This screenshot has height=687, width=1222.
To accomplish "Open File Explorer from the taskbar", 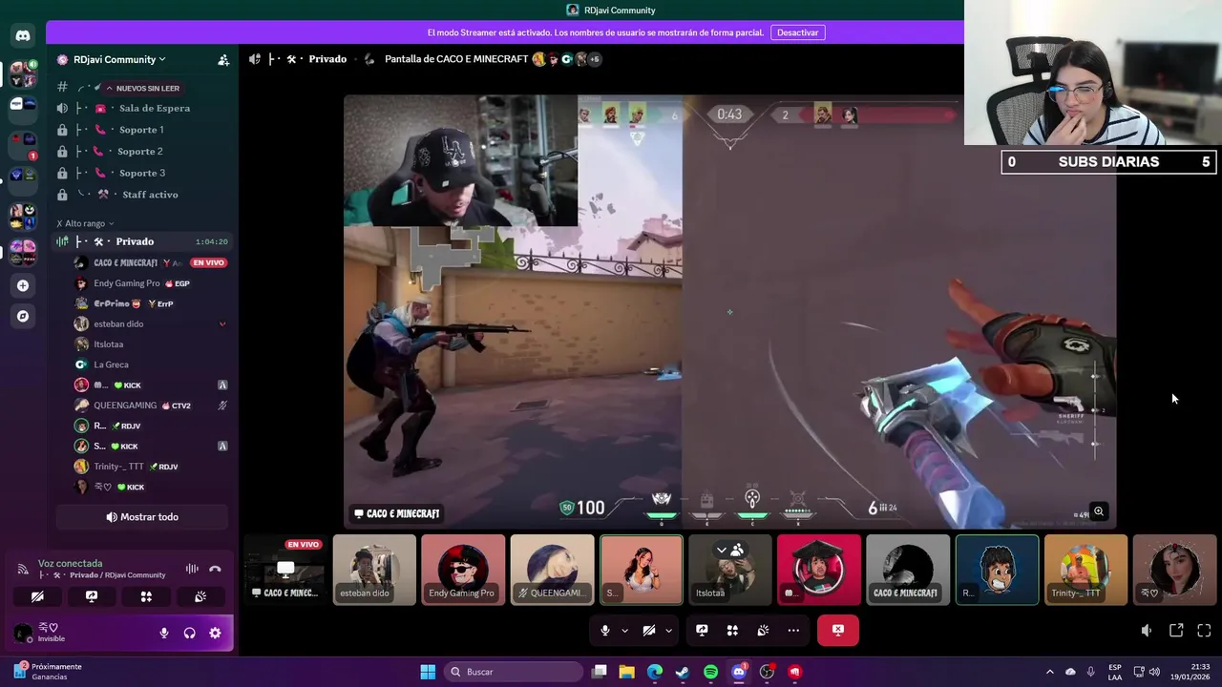I will pos(627,672).
